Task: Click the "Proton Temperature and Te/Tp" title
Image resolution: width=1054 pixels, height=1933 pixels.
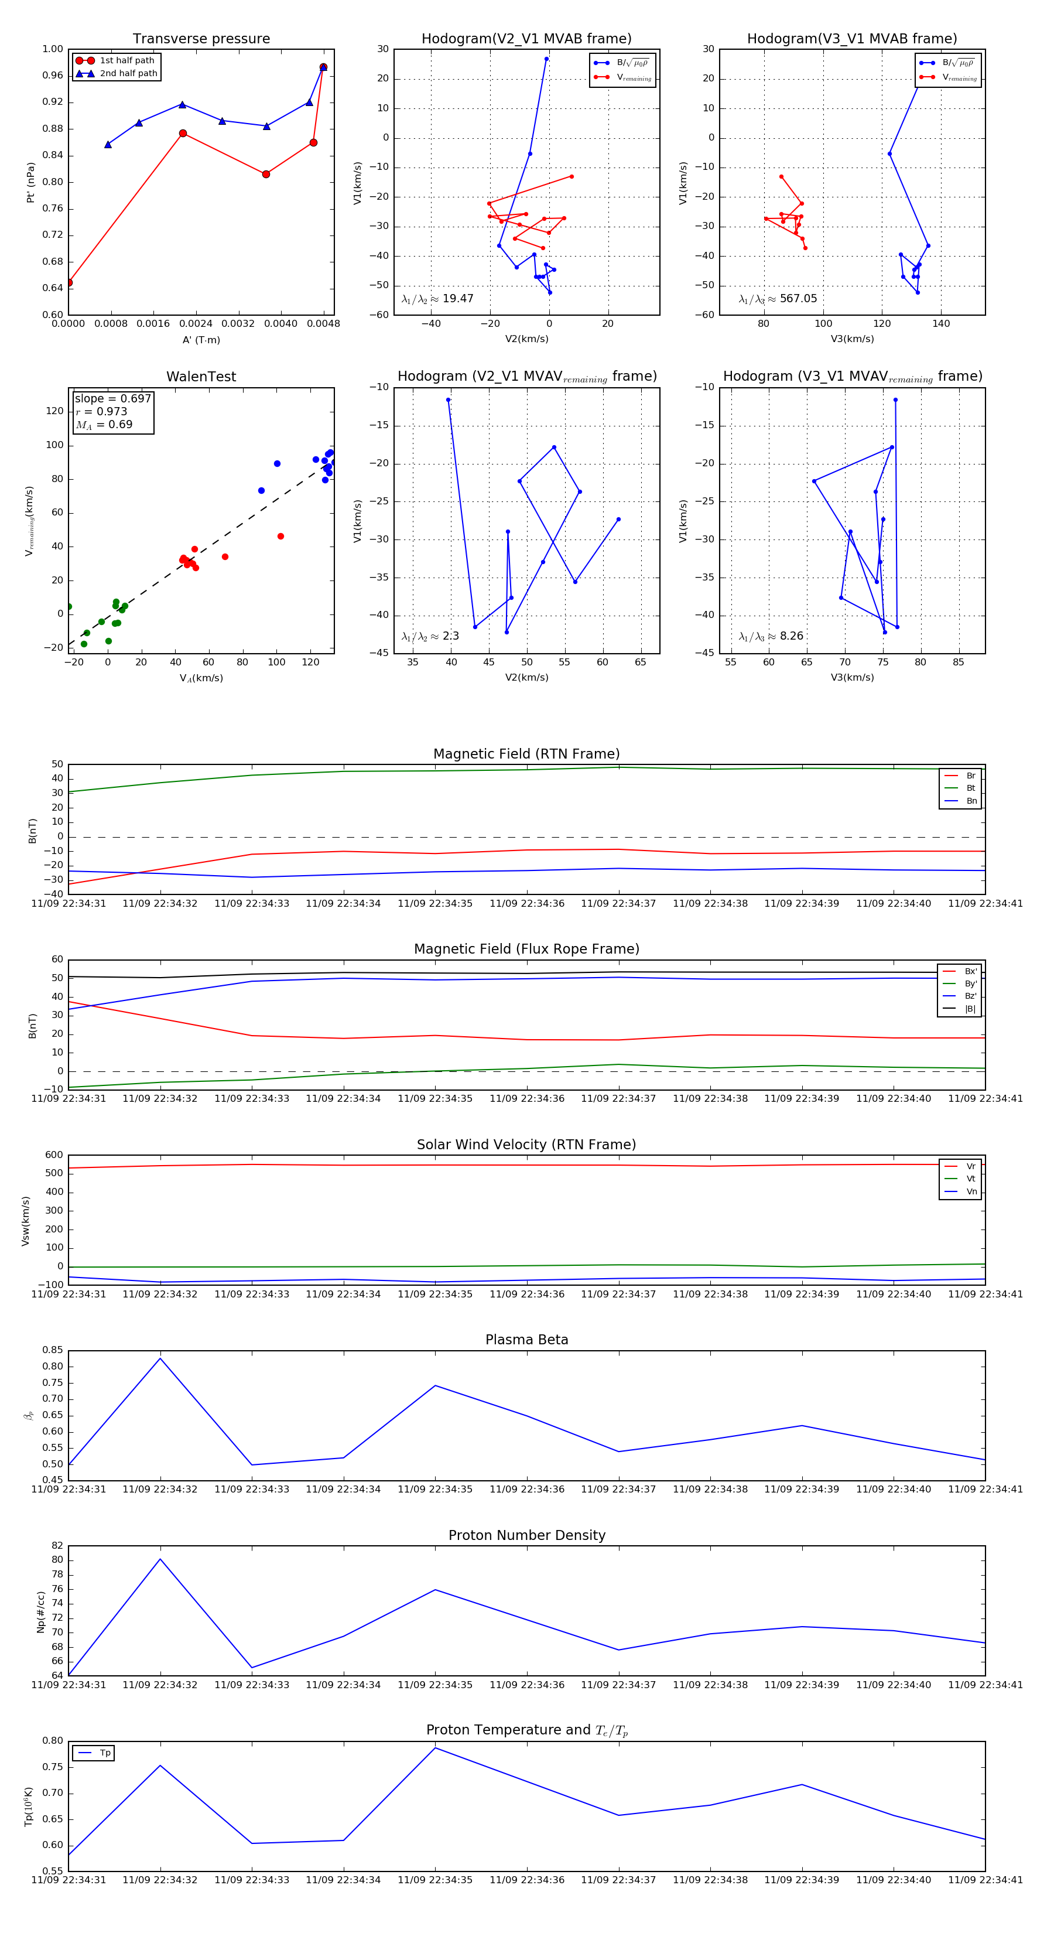Action: point(526,1731)
